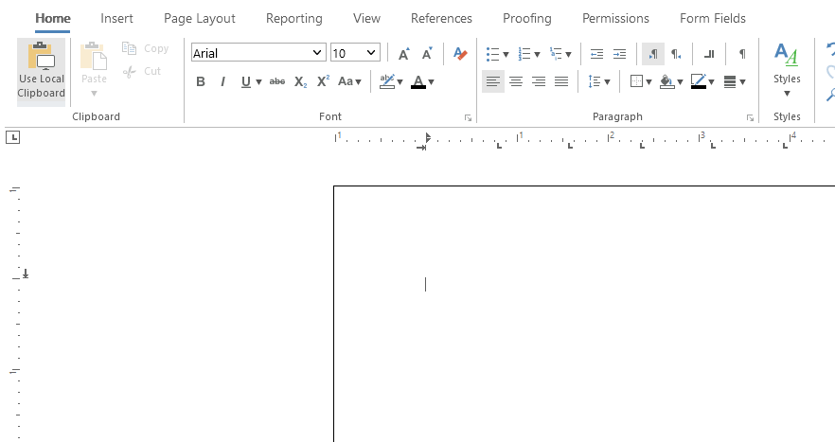Open the Change Case Aa dropdown

click(x=350, y=81)
